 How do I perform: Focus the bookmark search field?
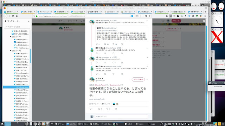(17, 27)
